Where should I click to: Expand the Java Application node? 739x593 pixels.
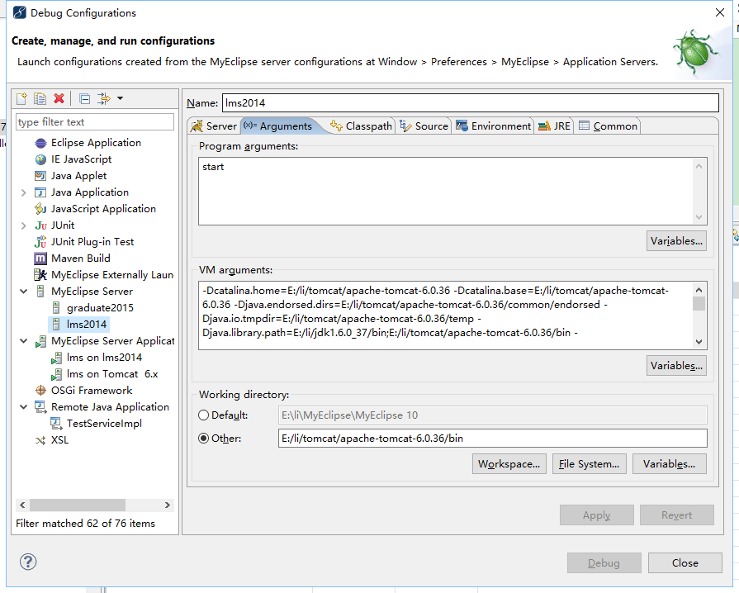[24, 192]
